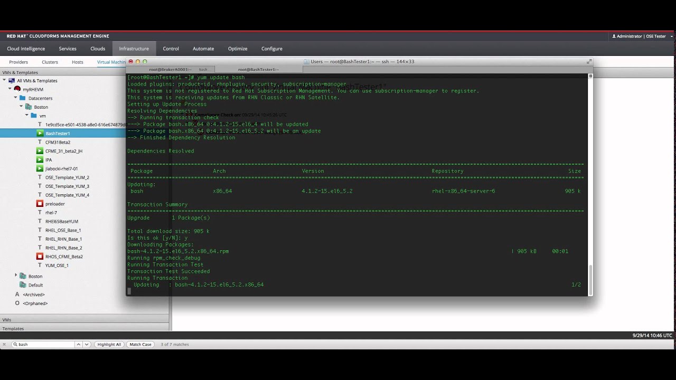Click the All VMs & Templates monitor icon

[x=12, y=80]
